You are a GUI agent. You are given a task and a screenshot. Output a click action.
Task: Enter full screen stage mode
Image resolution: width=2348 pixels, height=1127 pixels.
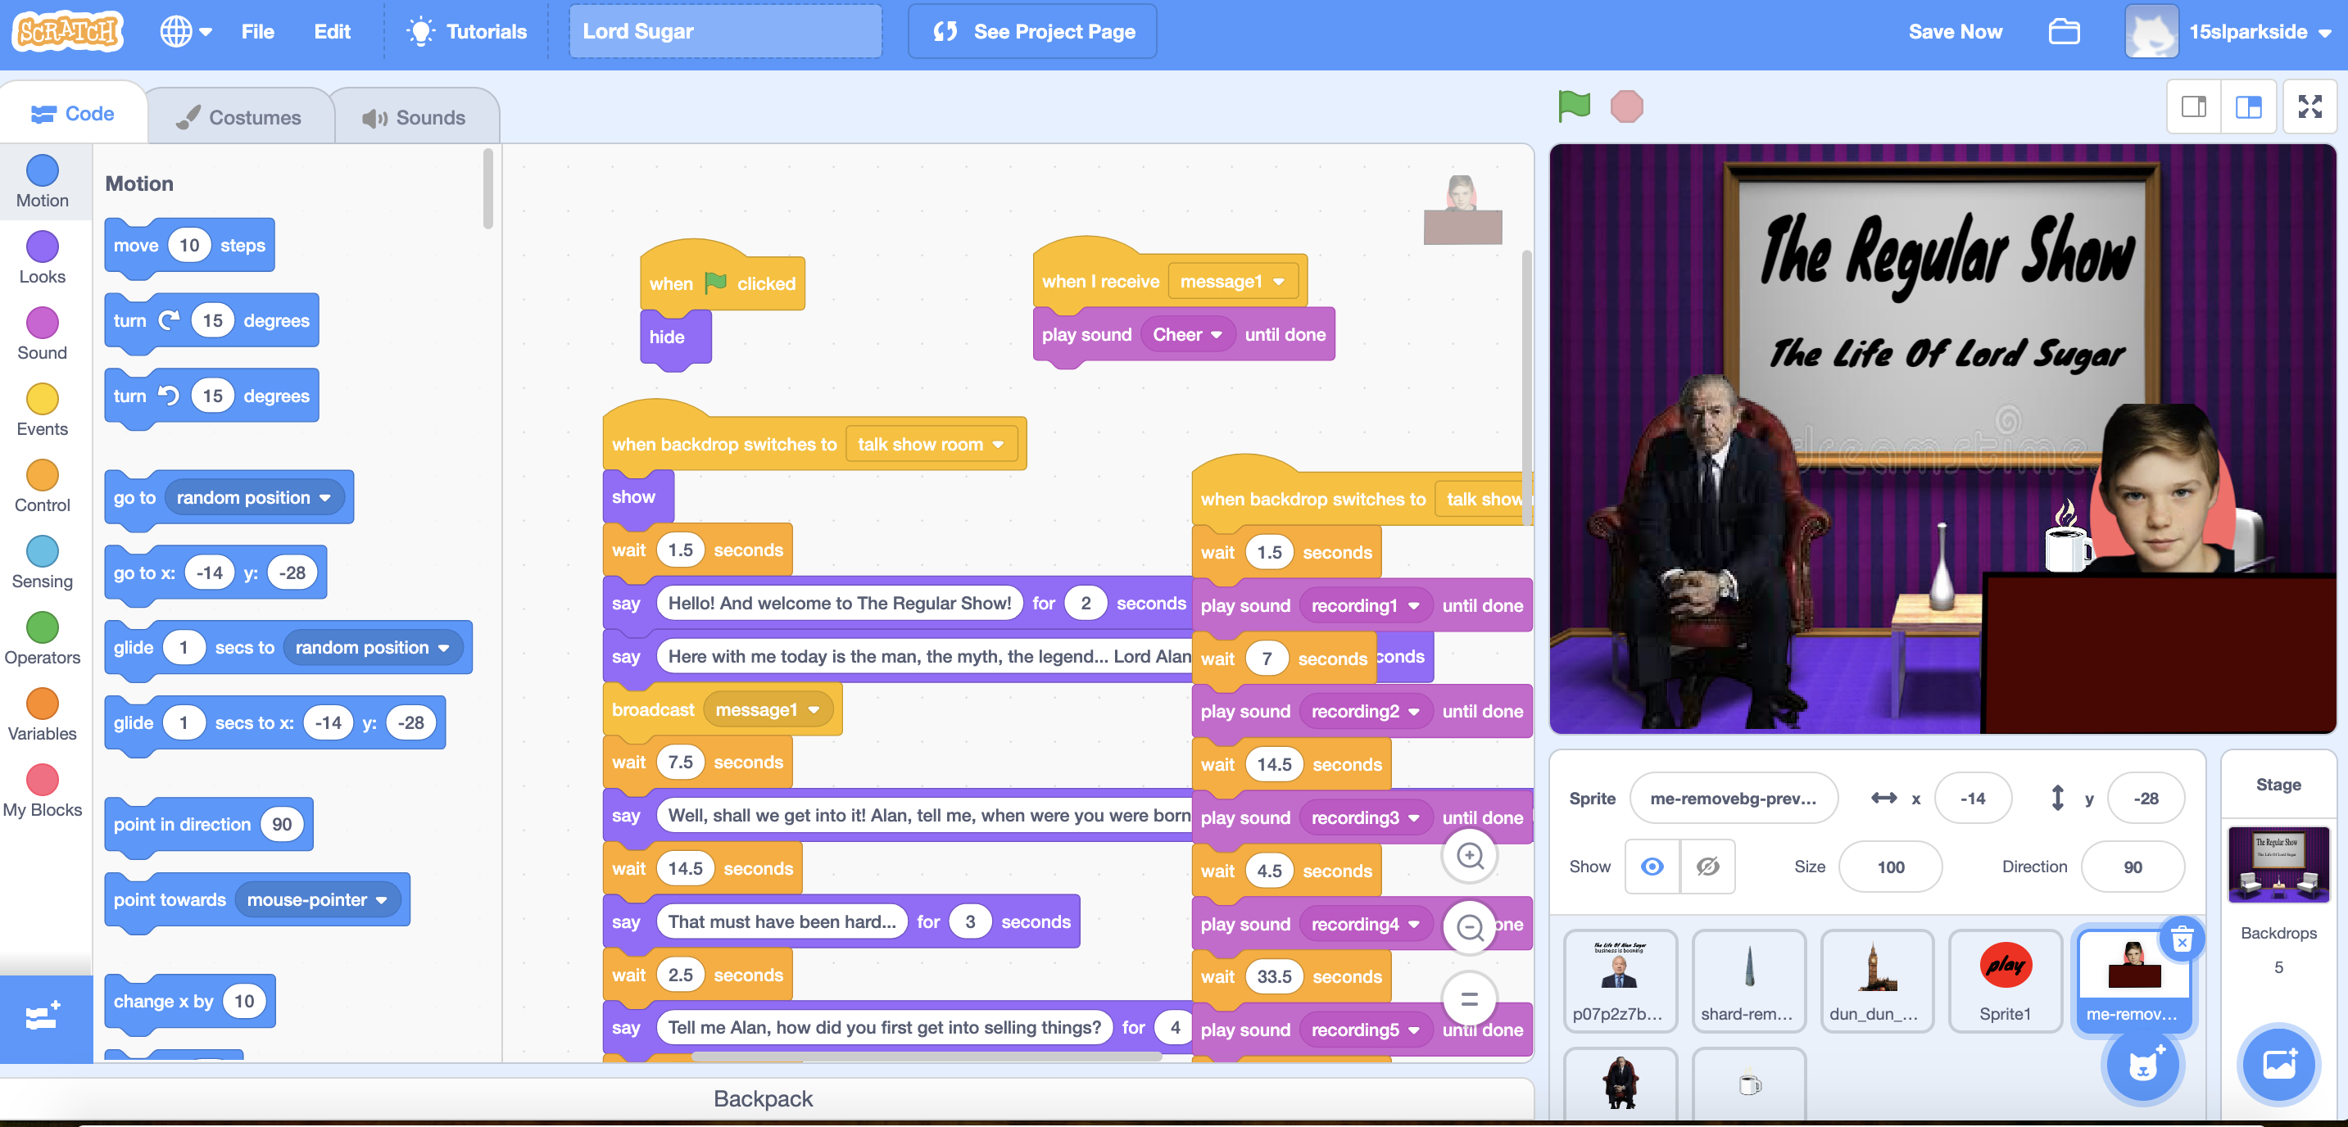click(x=2309, y=106)
